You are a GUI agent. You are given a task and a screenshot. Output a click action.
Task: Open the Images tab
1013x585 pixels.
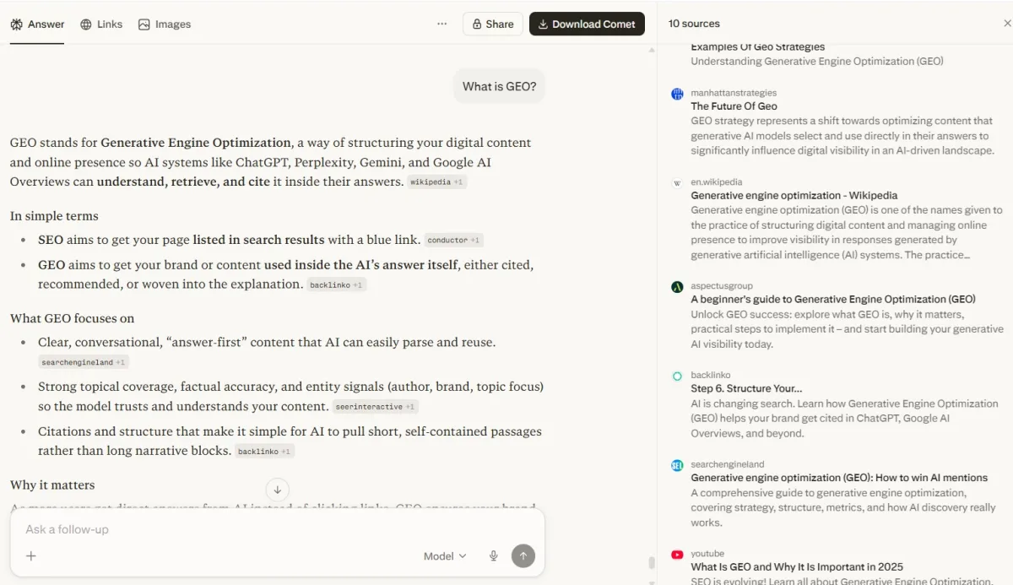(165, 24)
